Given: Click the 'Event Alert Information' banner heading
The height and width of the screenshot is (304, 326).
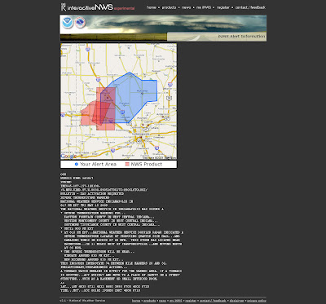Looking at the screenshot, I should (241, 36).
